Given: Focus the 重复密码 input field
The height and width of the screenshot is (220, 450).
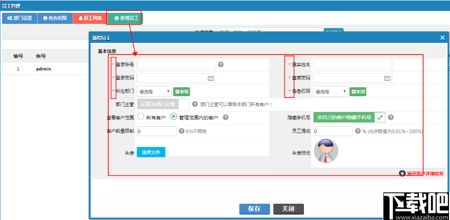Looking at the screenshot, I should click(352, 78).
